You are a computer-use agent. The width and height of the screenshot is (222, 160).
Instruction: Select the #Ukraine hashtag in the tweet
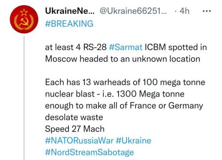click(x=134, y=140)
